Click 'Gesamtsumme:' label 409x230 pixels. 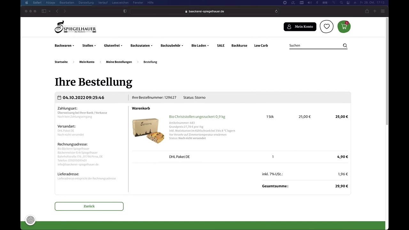[x=275, y=186]
